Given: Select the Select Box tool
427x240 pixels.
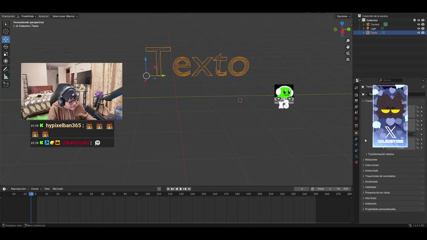Looking at the screenshot, I should click(x=6, y=24).
